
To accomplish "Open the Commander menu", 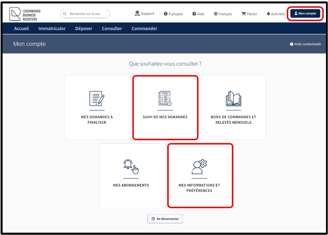I will 144,29.
